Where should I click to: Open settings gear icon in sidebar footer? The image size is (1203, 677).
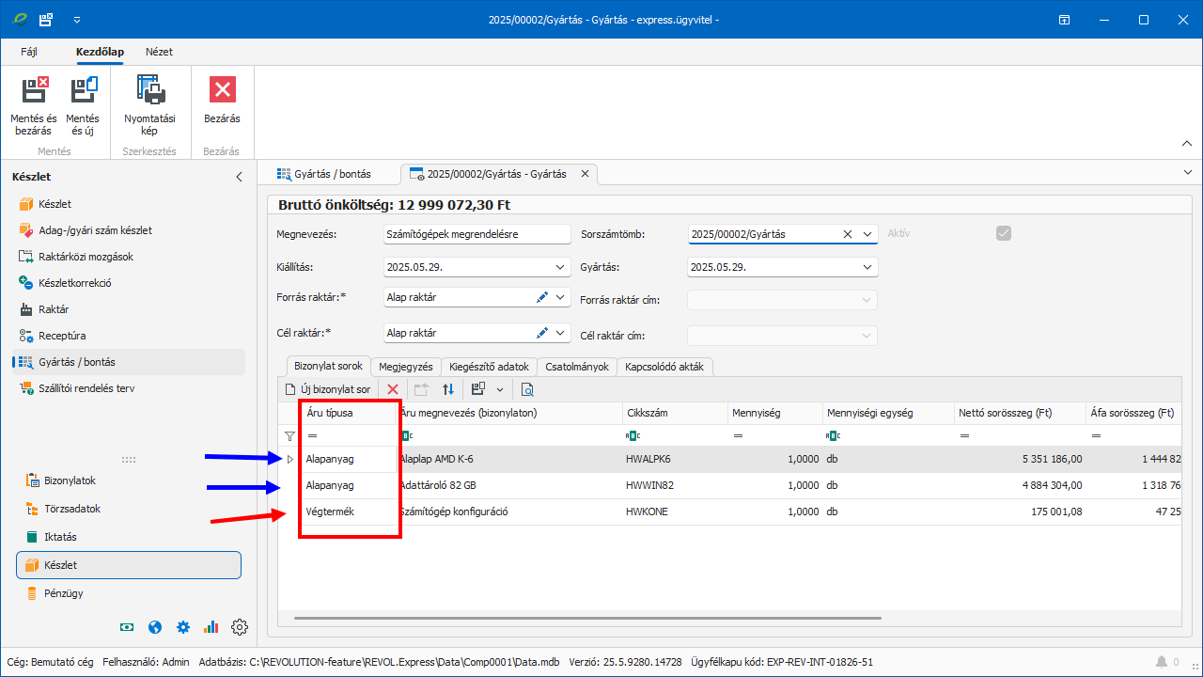click(240, 627)
